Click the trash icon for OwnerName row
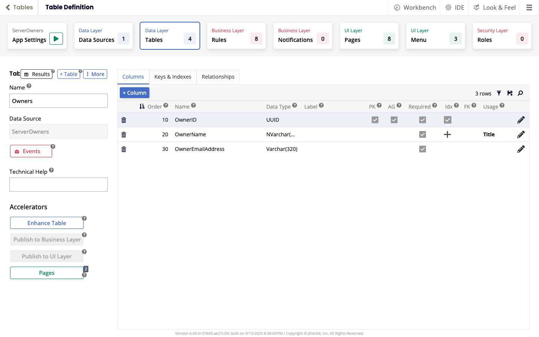This screenshot has height=337, width=539. click(124, 134)
